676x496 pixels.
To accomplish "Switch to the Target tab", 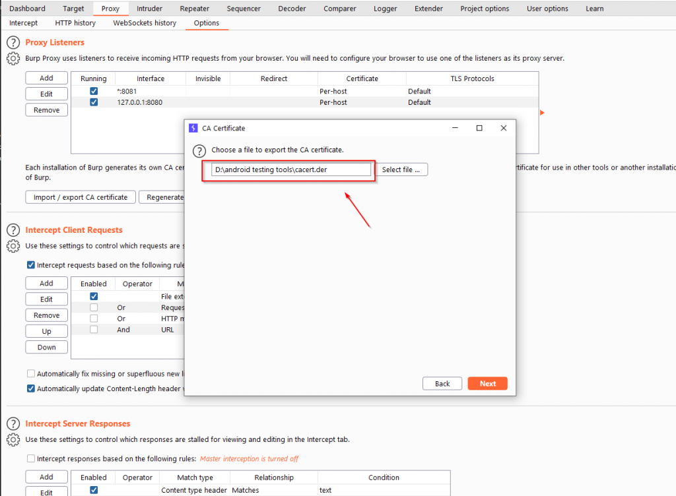I will [x=73, y=9].
